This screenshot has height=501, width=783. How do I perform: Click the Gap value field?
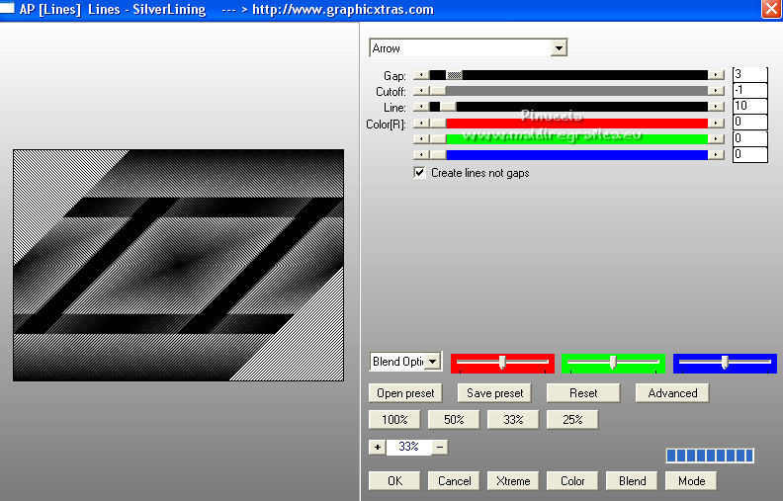click(749, 74)
